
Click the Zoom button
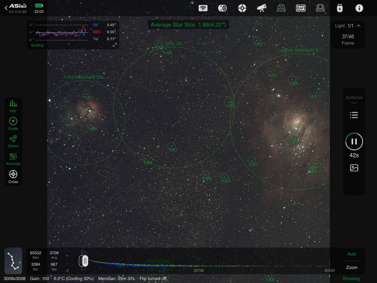pos(352,268)
